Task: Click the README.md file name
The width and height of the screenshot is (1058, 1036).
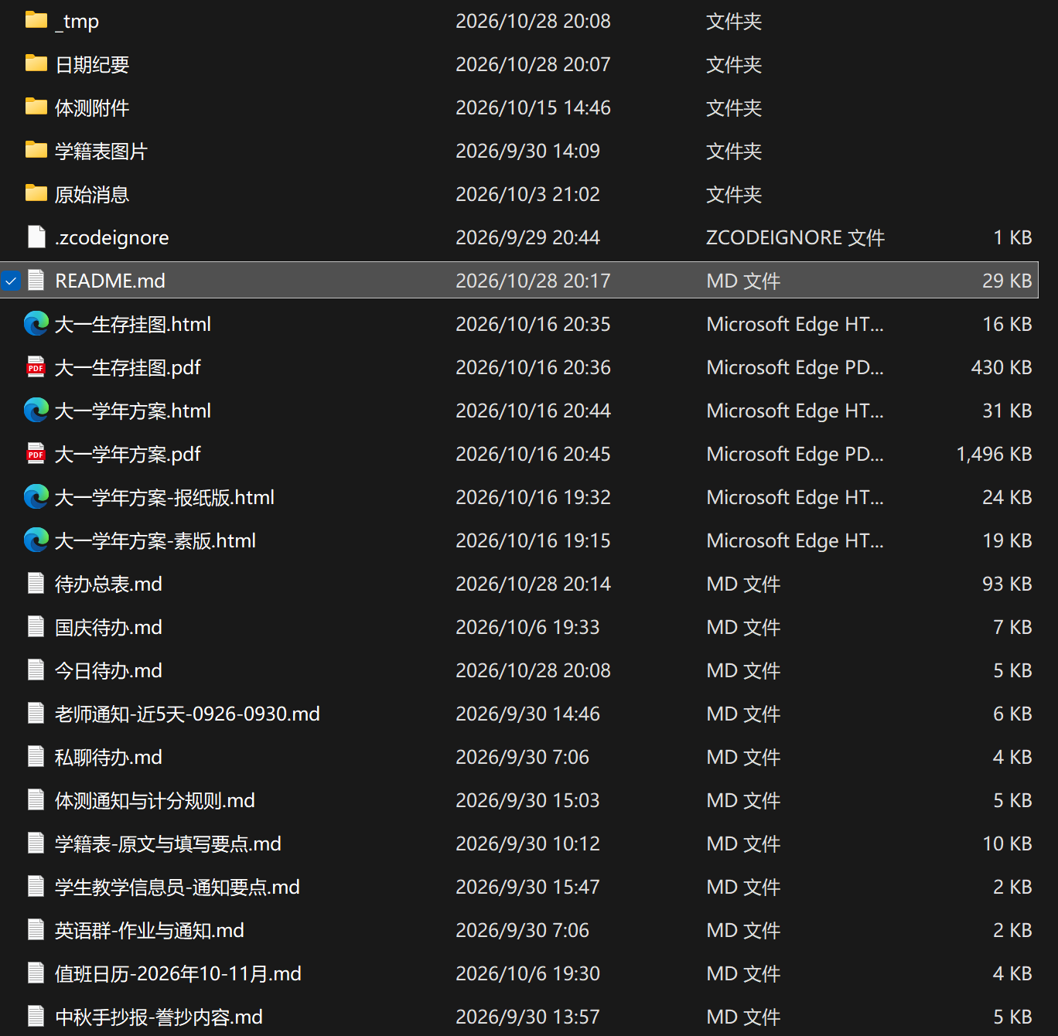Action: pyautogui.click(x=110, y=281)
